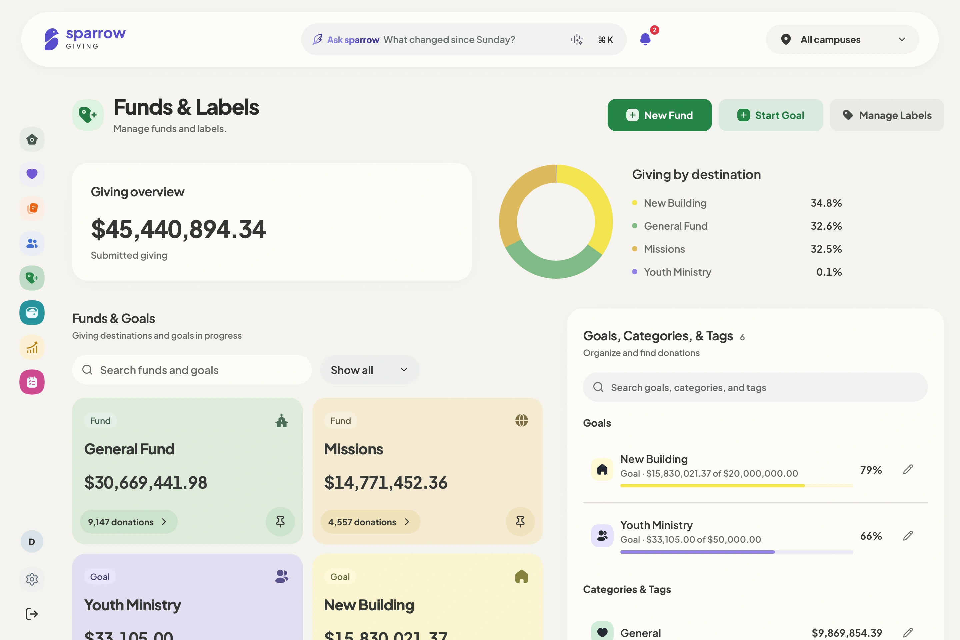This screenshot has height=640, width=960.
Task: Edit the General category pencil
Action: click(908, 633)
